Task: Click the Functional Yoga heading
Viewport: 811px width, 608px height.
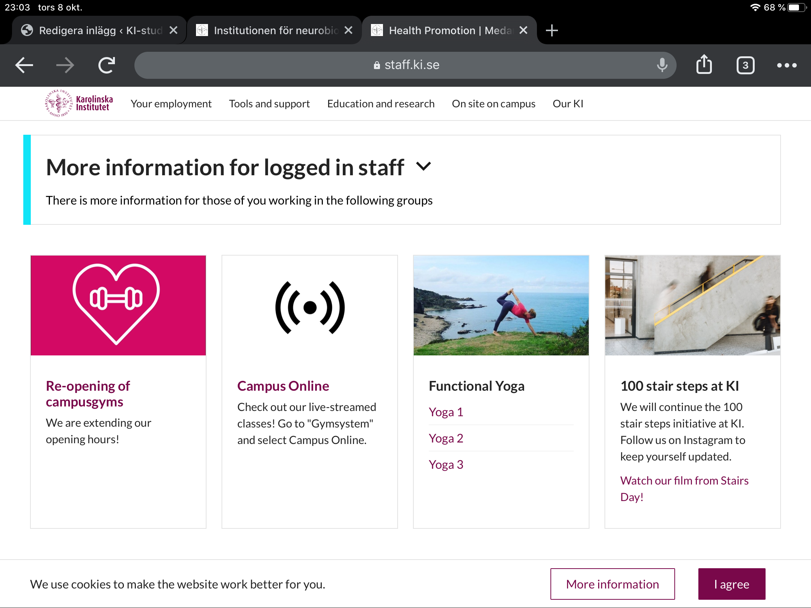Action: [x=476, y=386]
